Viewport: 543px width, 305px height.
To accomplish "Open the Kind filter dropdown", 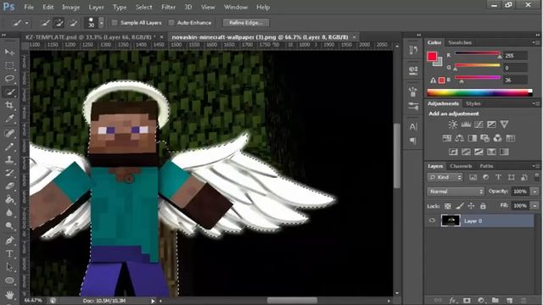I will (x=445, y=177).
